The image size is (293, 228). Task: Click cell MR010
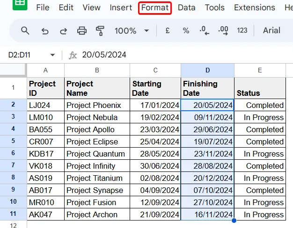[45, 202]
